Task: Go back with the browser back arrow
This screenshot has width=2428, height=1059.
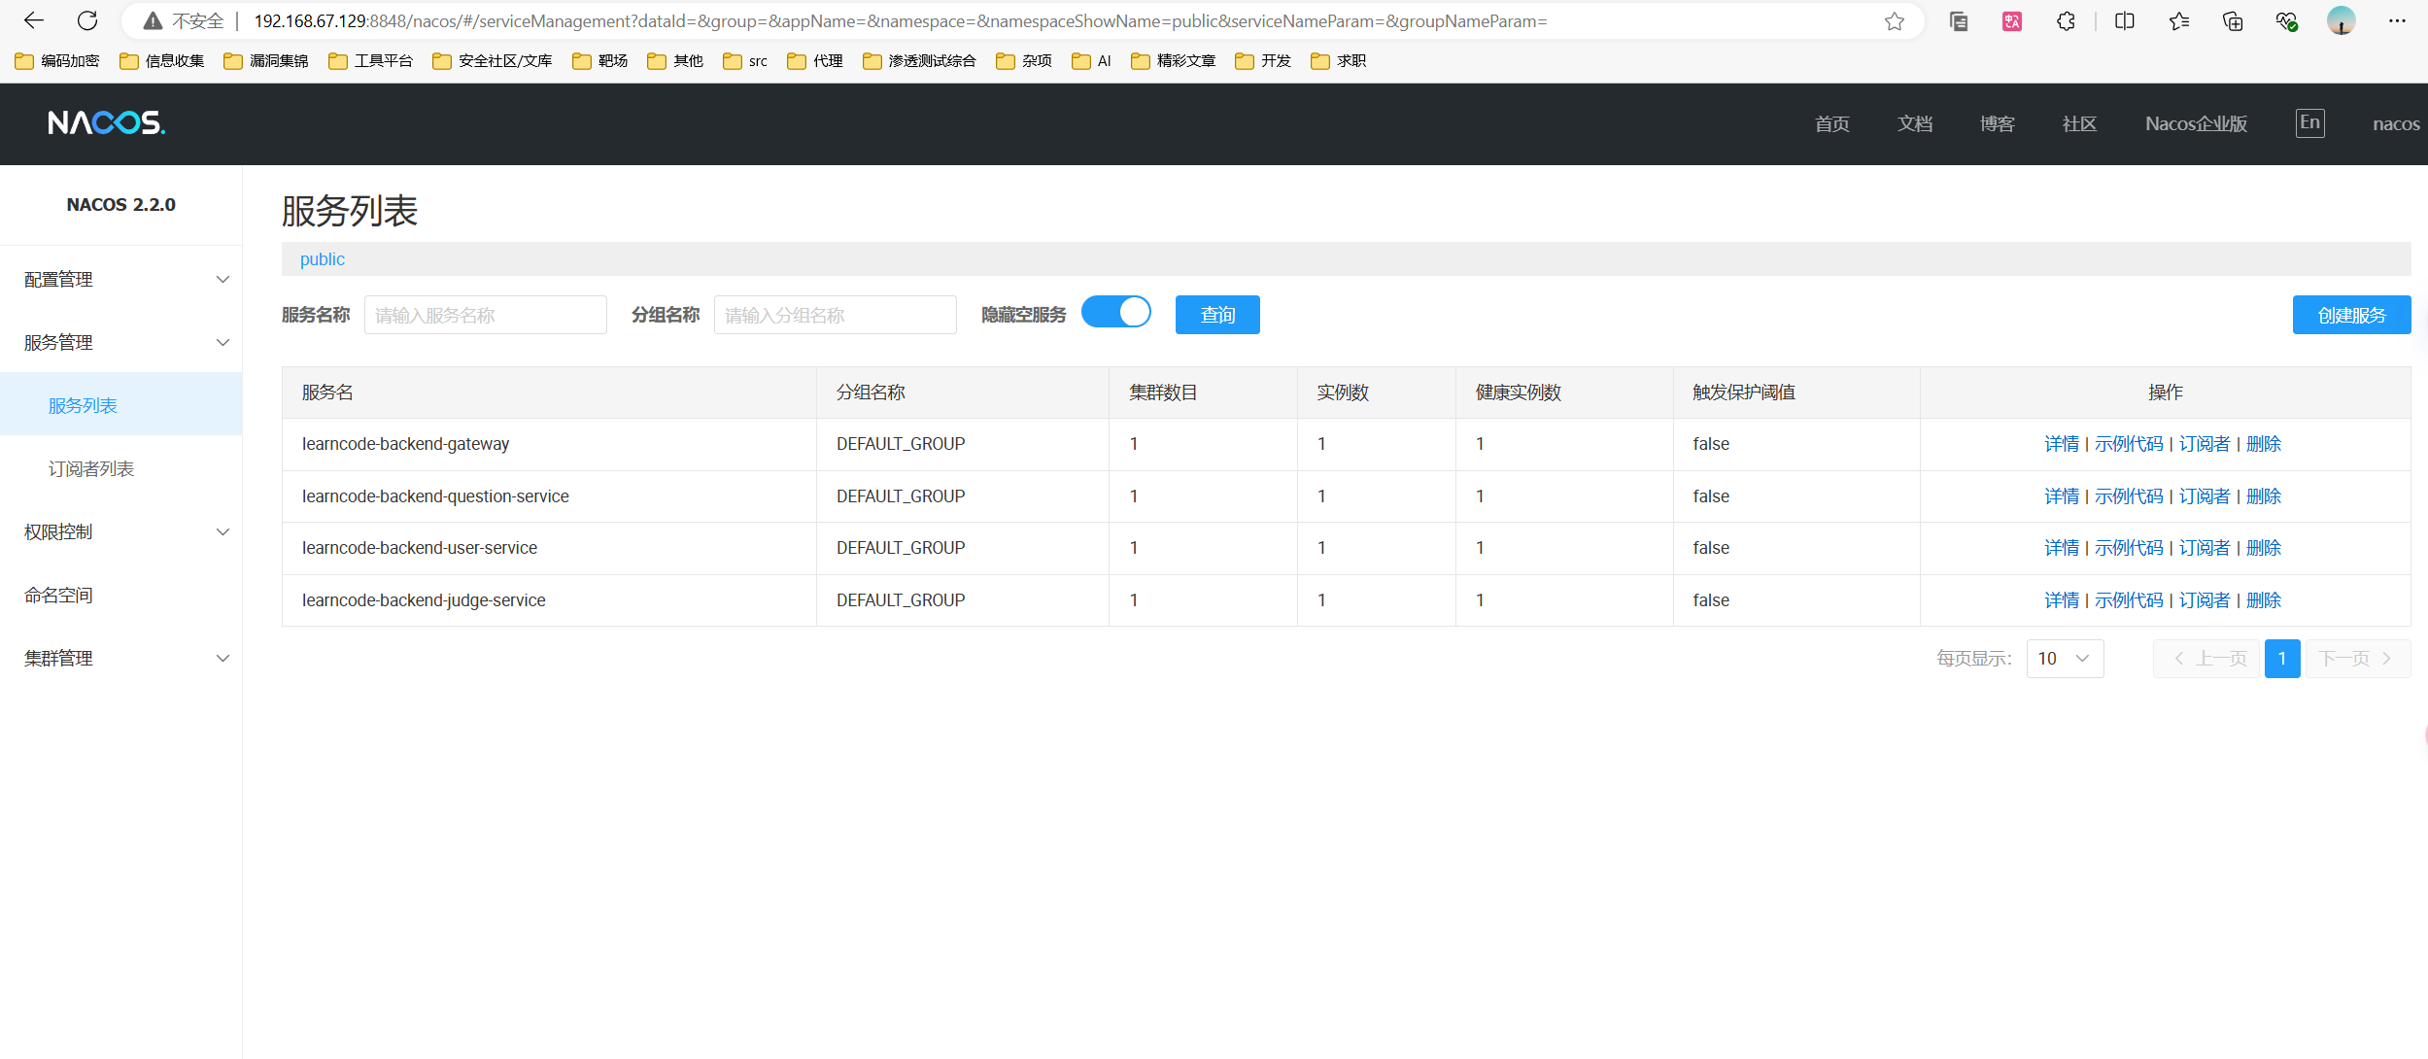Action: (x=34, y=20)
